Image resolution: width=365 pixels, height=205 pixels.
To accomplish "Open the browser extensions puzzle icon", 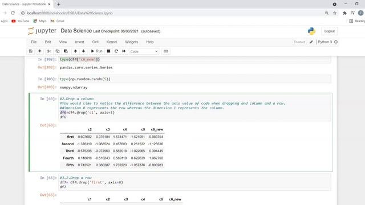I will point(344,13).
